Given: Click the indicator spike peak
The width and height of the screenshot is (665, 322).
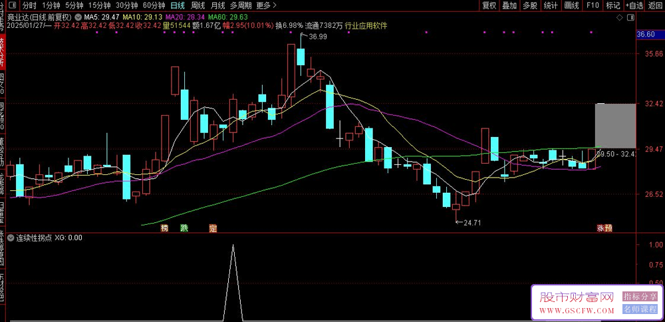Looking at the screenshot, I should click(x=233, y=245).
